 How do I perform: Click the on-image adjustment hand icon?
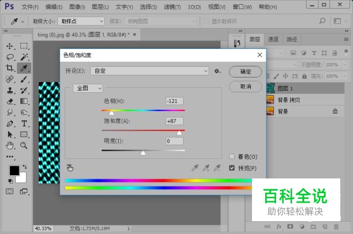point(70,167)
